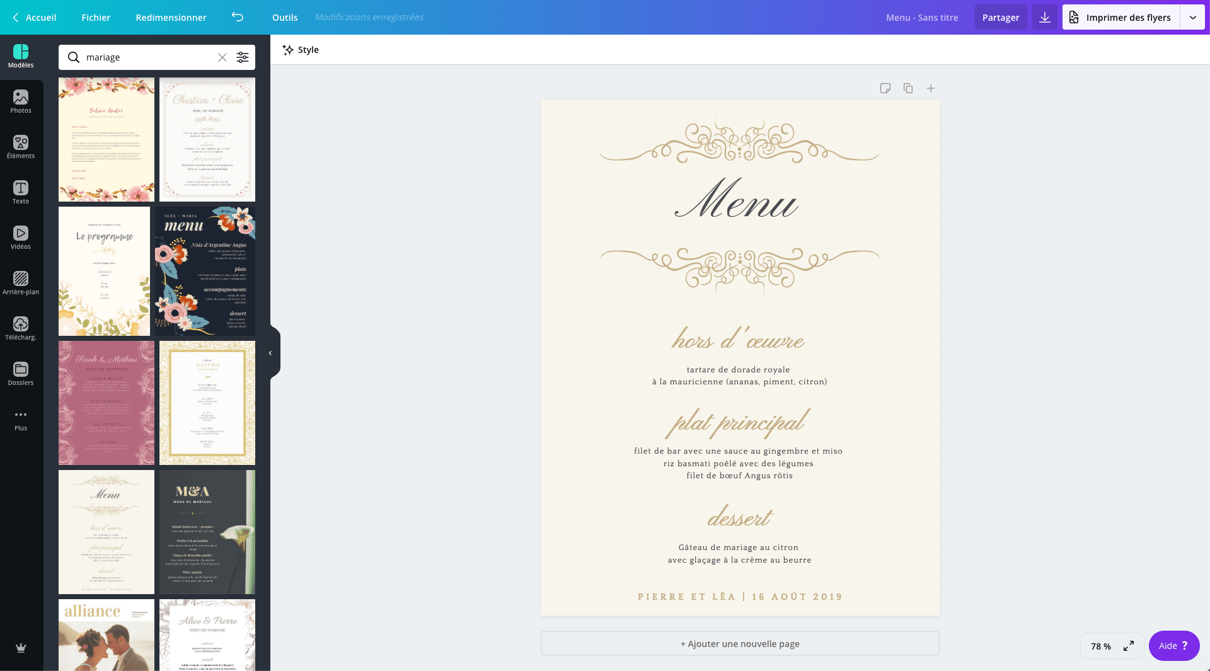Select the dark floral menu template
The image size is (1210, 671).
point(205,271)
